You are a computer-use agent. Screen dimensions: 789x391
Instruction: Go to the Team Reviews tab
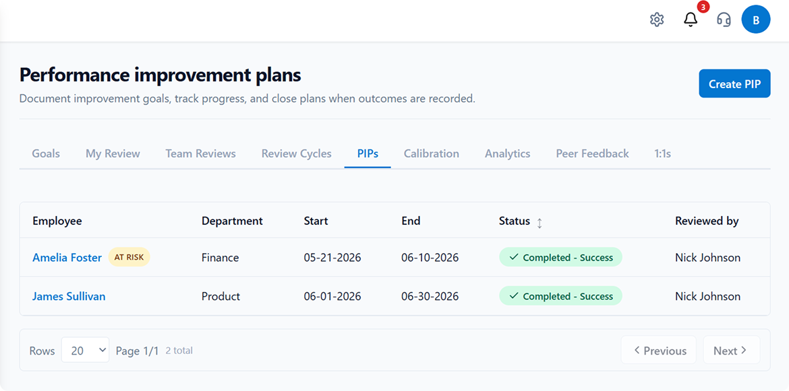[200, 153]
